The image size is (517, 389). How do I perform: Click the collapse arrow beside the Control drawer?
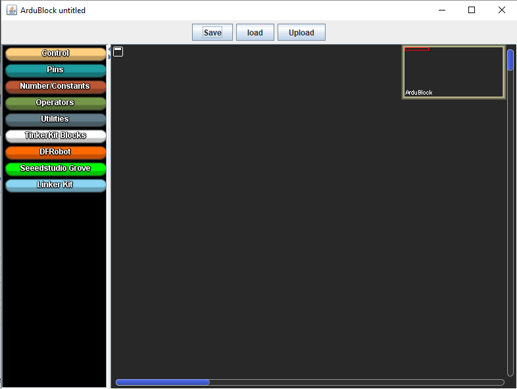(x=109, y=49)
